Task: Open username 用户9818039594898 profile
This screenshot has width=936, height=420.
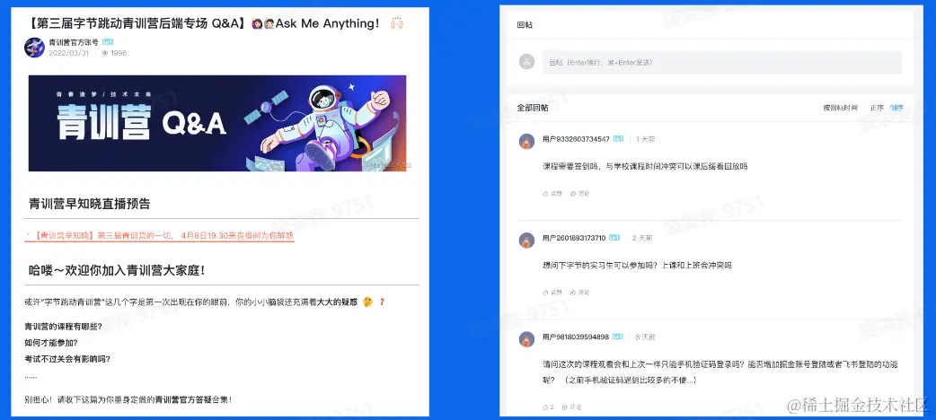Action: tap(576, 337)
